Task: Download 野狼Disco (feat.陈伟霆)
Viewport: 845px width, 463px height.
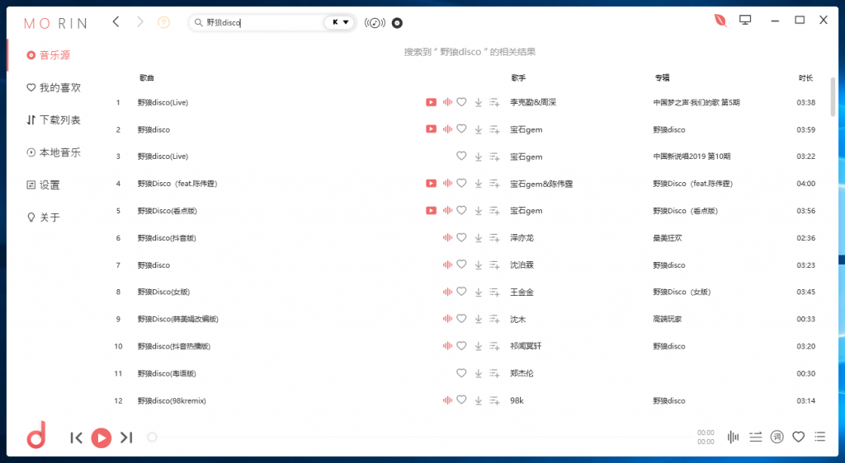Action: point(478,184)
